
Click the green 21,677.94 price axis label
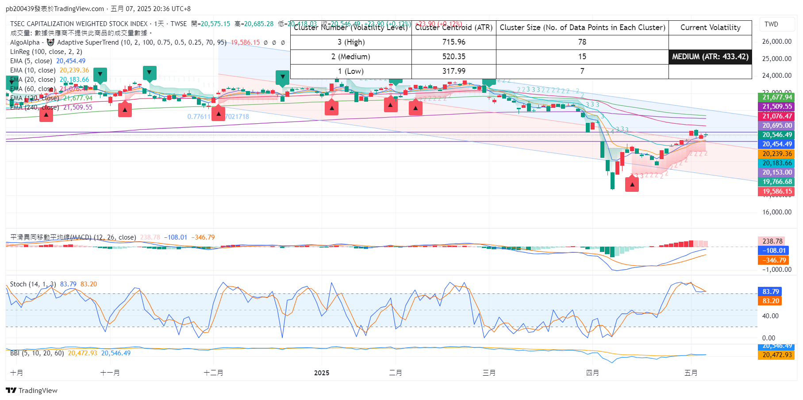[777, 97]
